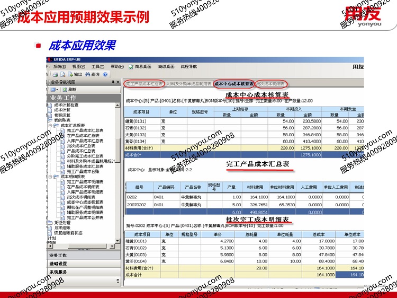The image size is (397, 298).
Task: Open the view mode dropdown beside 刷新
Action: pos(57,90)
